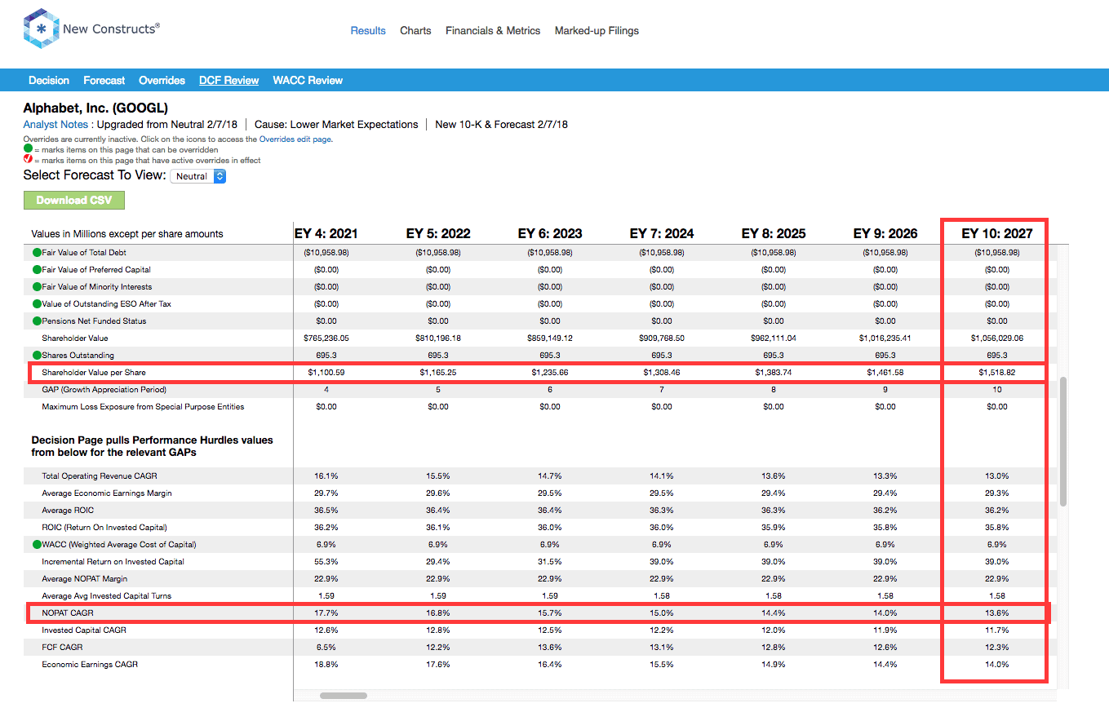Open the Select Forecast To View dropdown
Screen dimensions: 1109x721
(198, 176)
